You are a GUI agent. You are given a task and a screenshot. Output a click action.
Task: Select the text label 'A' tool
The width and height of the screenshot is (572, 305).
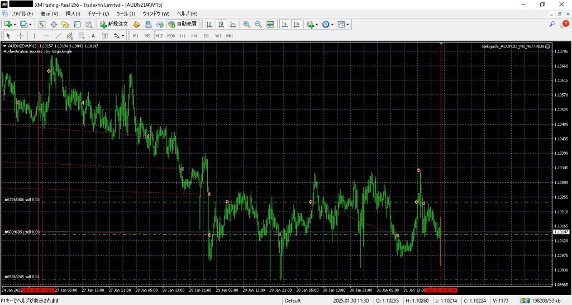pos(93,36)
